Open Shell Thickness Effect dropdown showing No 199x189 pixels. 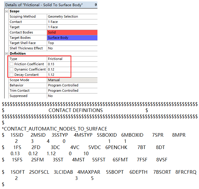click(x=72, y=48)
